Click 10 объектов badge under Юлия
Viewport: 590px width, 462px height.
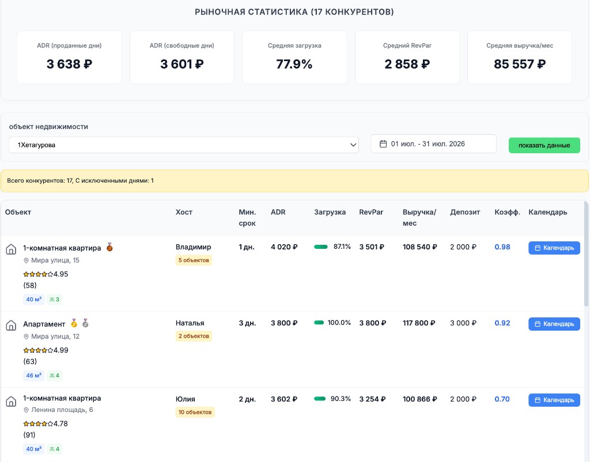click(x=195, y=412)
